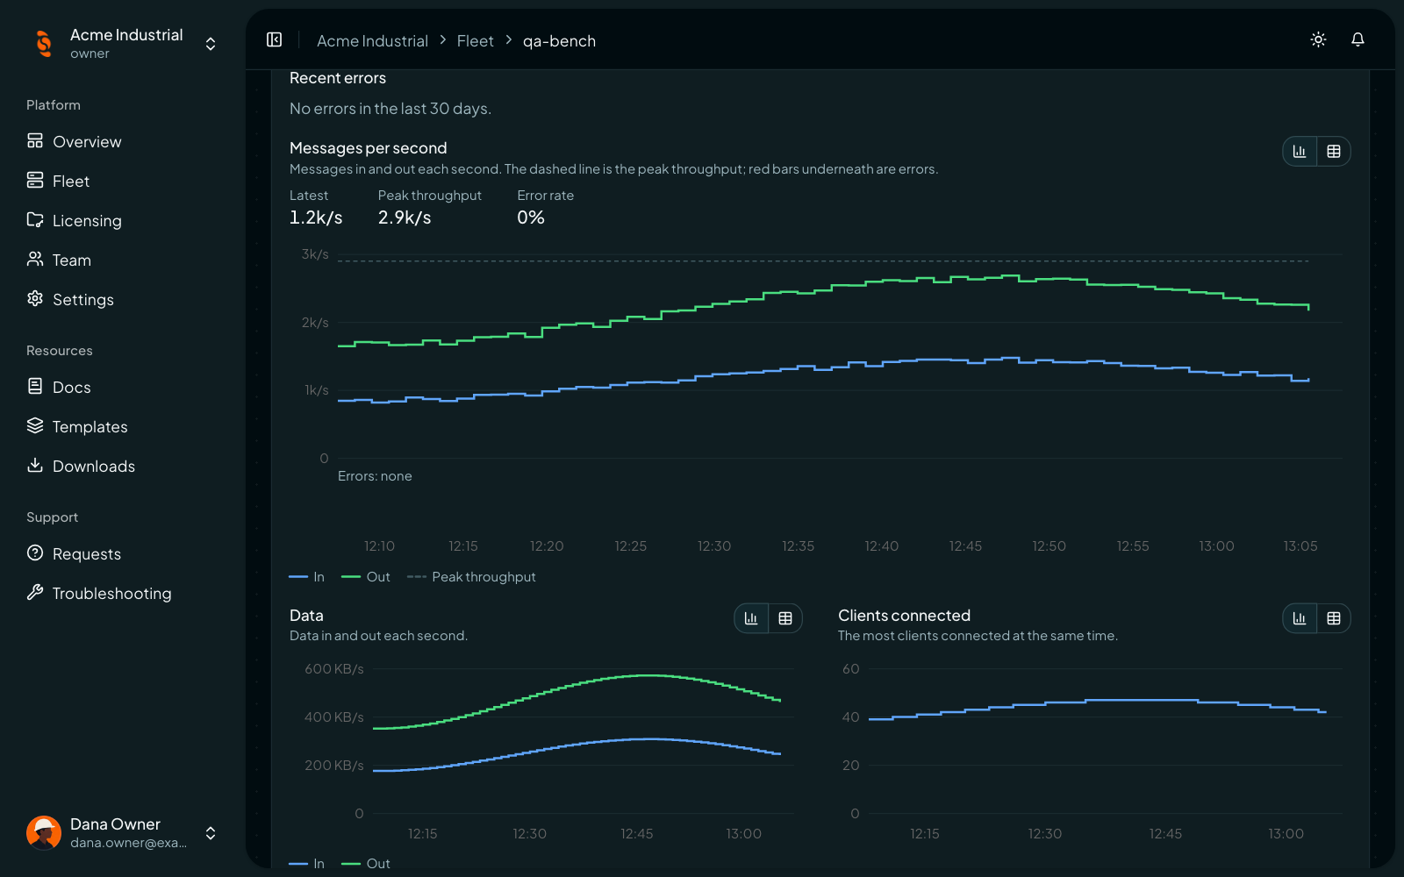Toggle the In series legend of Messages chart
Screen dimensions: 1404x877
click(307, 577)
